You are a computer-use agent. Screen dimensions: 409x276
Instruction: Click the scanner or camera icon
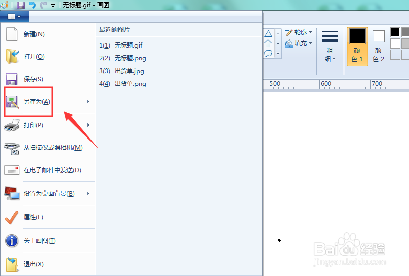(x=12, y=149)
